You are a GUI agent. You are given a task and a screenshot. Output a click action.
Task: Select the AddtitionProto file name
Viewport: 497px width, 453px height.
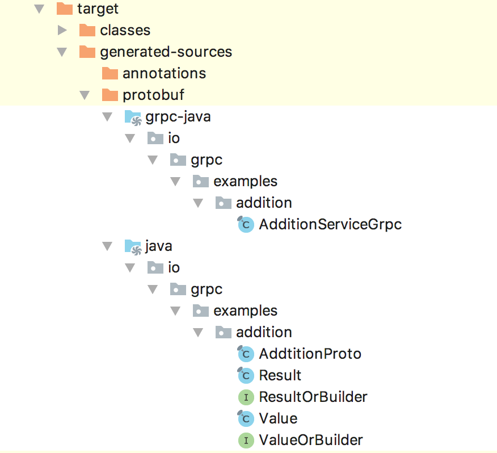(x=310, y=354)
